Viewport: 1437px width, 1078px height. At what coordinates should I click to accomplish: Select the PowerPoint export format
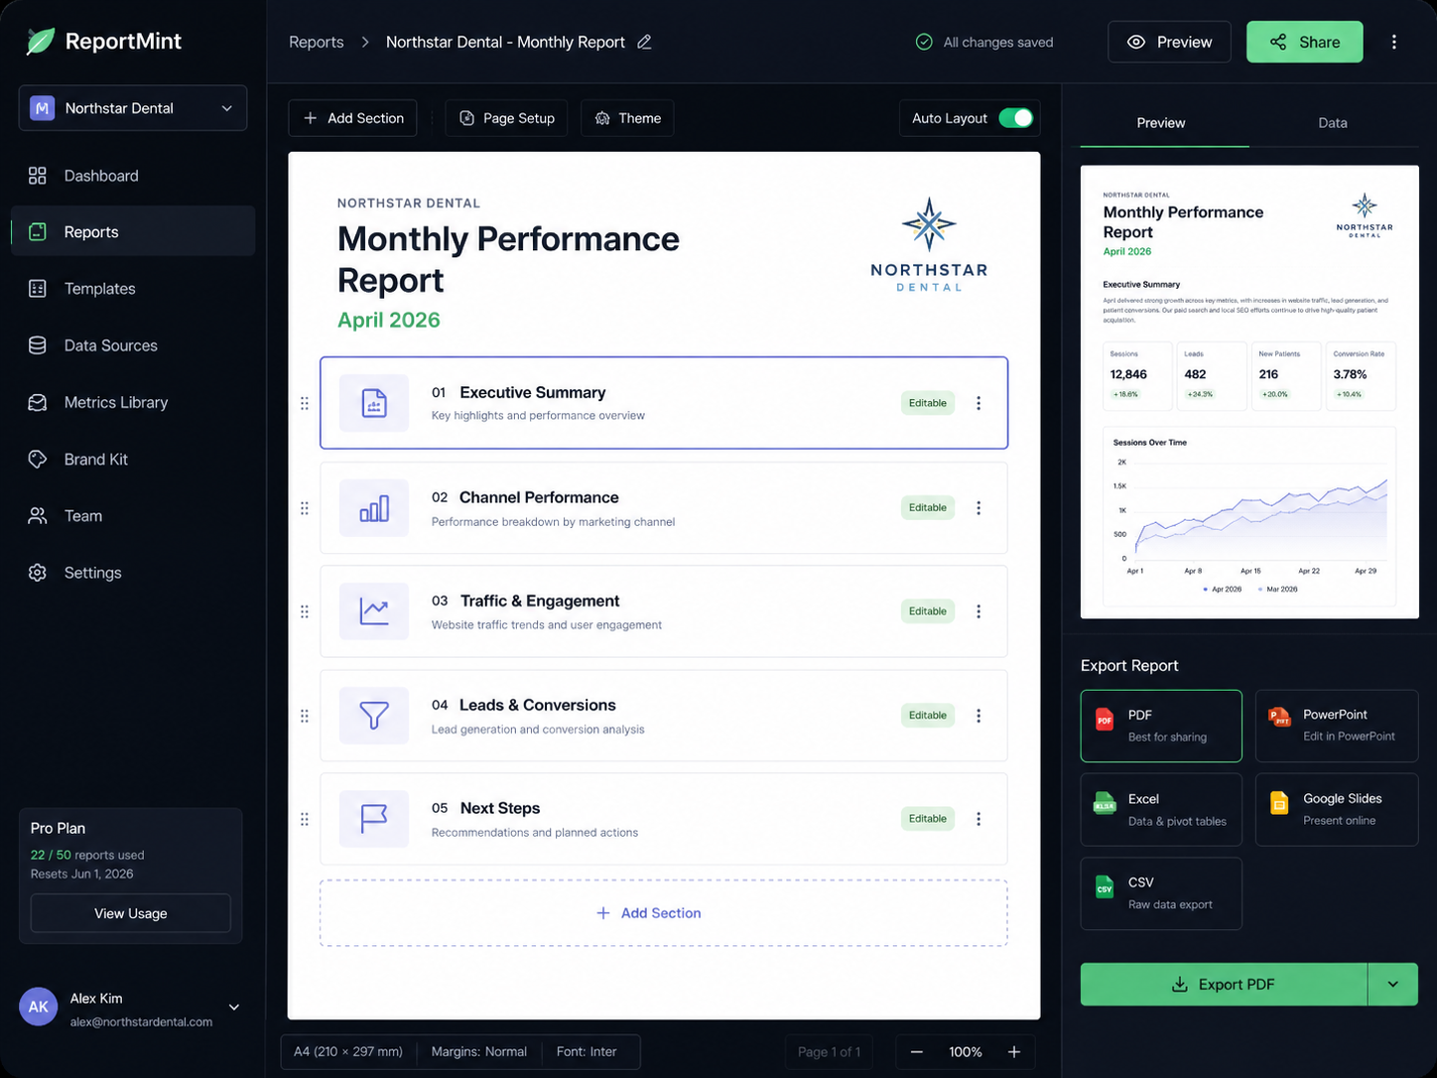click(1337, 726)
